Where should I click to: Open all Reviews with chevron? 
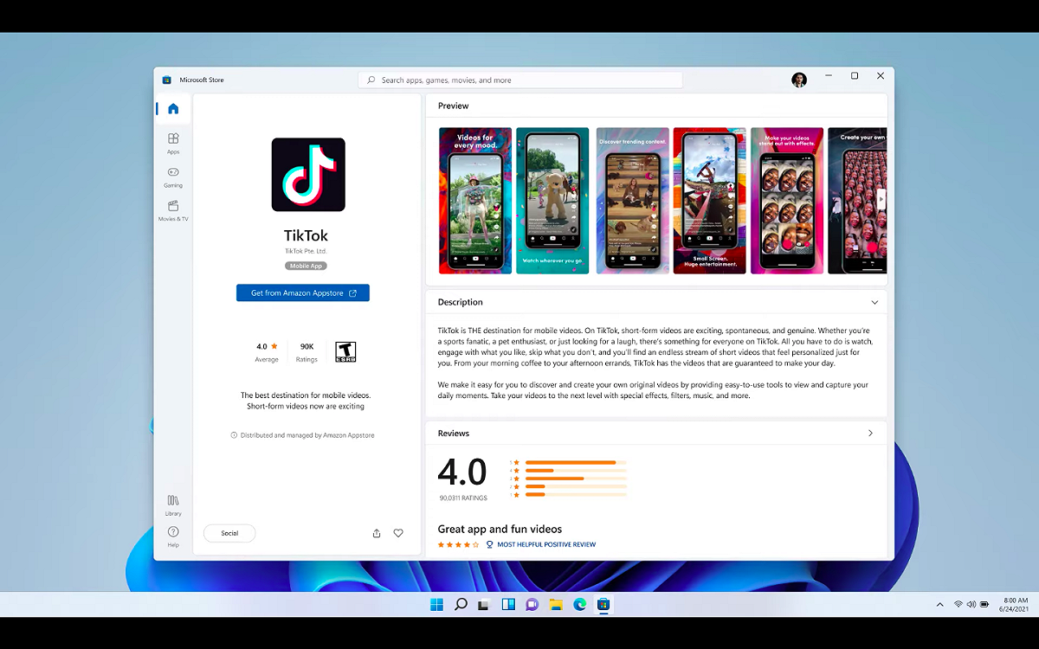point(871,434)
